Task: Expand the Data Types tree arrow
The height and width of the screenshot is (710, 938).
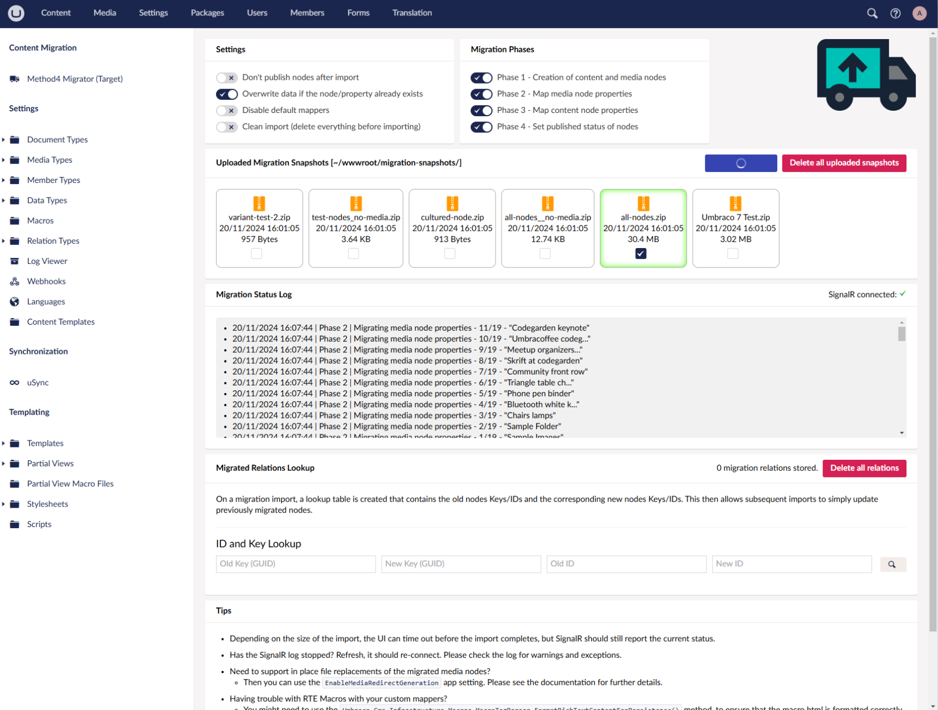Action: [x=3, y=200]
